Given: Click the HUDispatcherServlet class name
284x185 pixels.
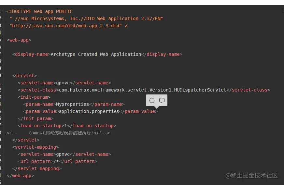Looking at the screenshot, I should click(143, 90).
